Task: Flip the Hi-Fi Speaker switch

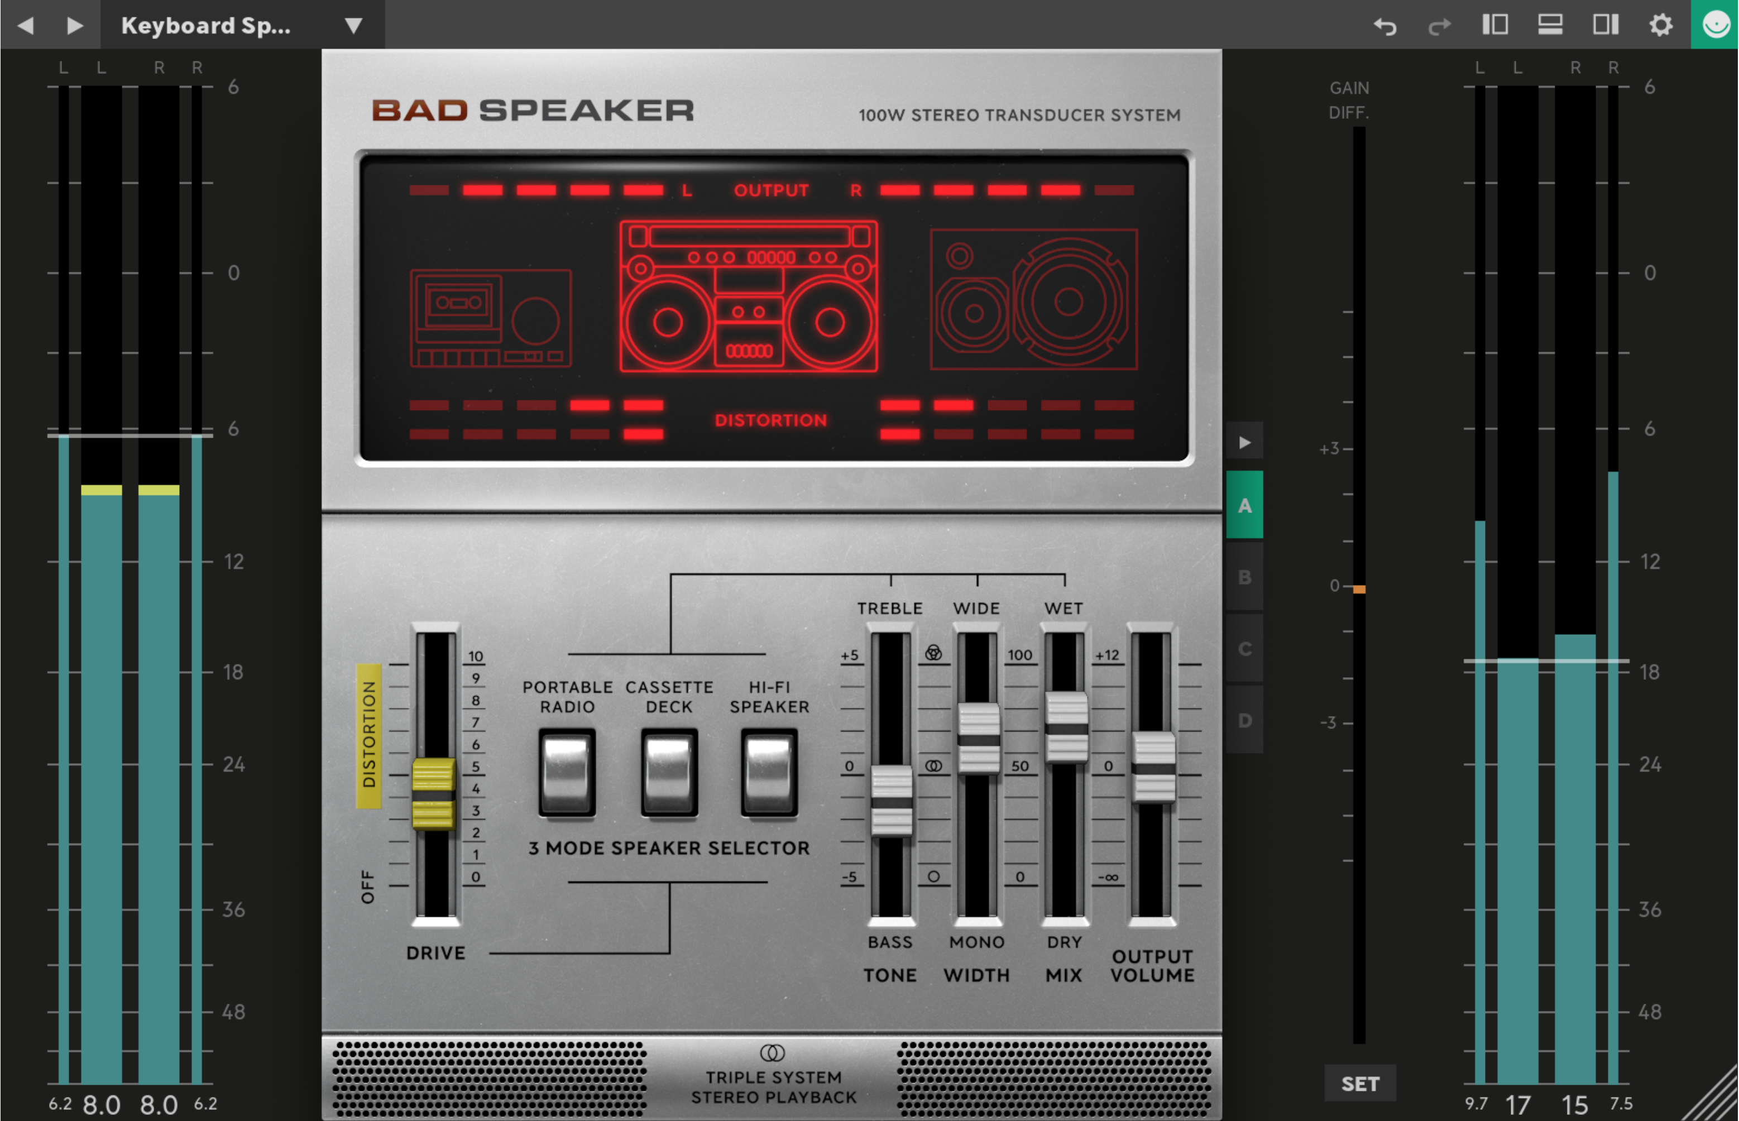Action: 769,773
